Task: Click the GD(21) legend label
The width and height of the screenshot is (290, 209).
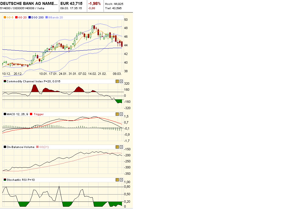Action: pyautogui.click(x=44, y=147)
